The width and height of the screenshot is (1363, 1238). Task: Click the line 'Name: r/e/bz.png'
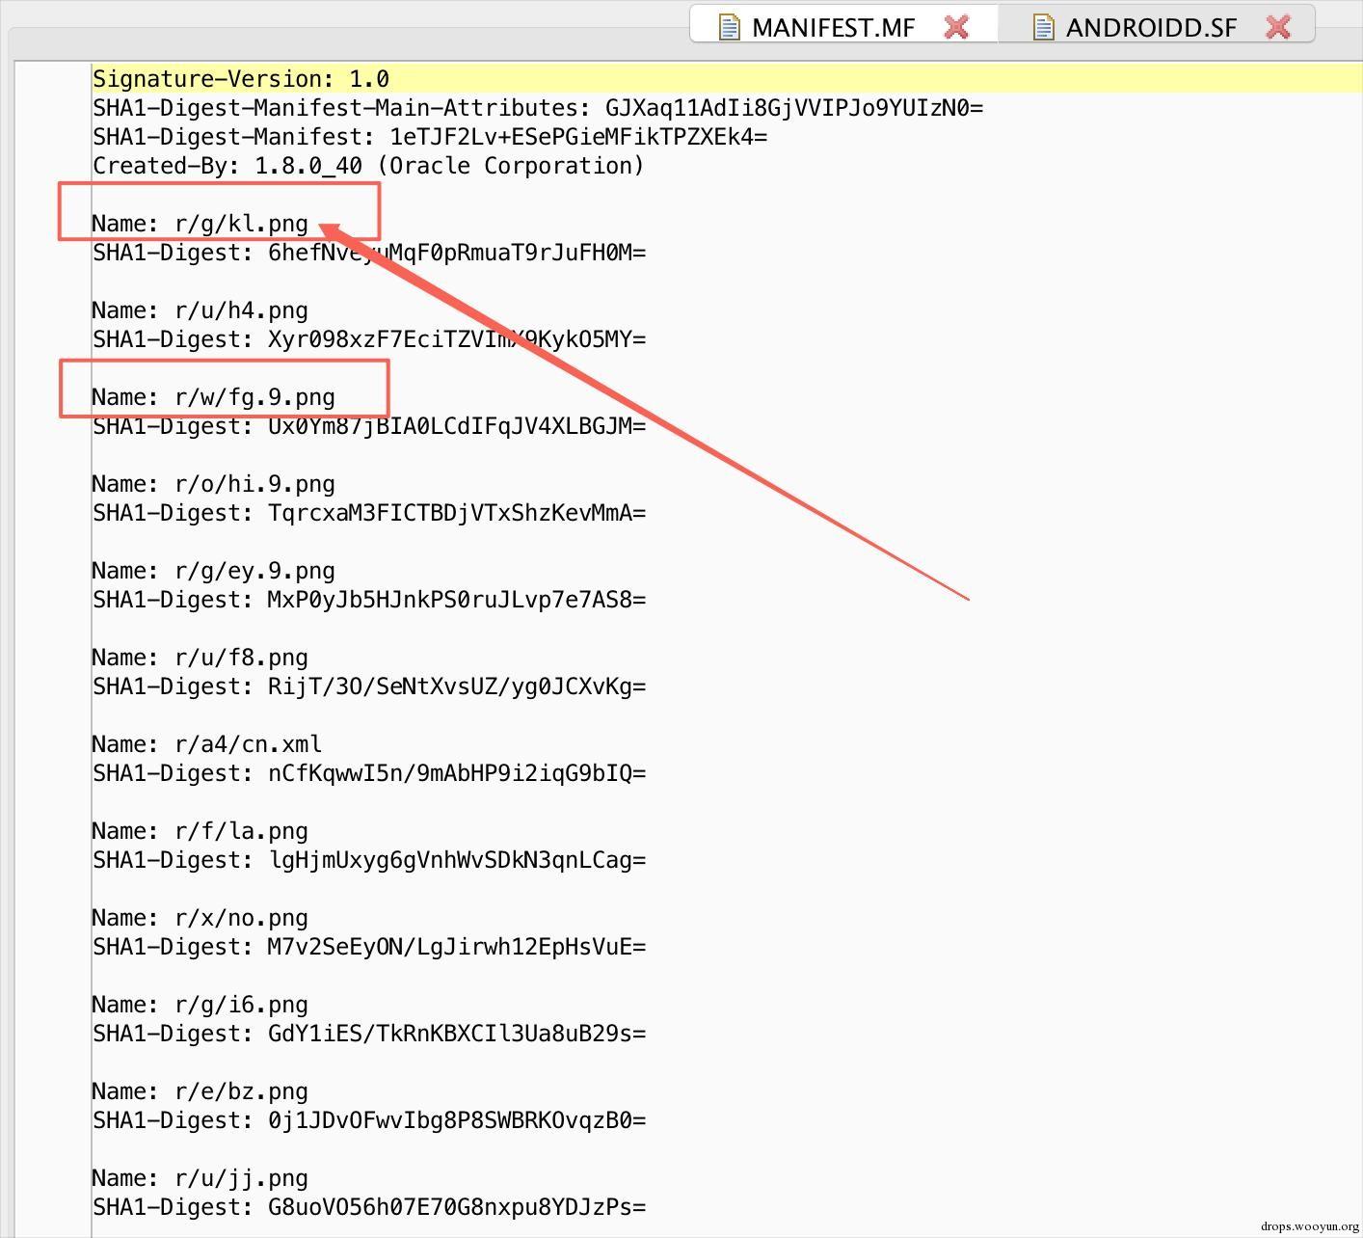(x=200, y=1091)
